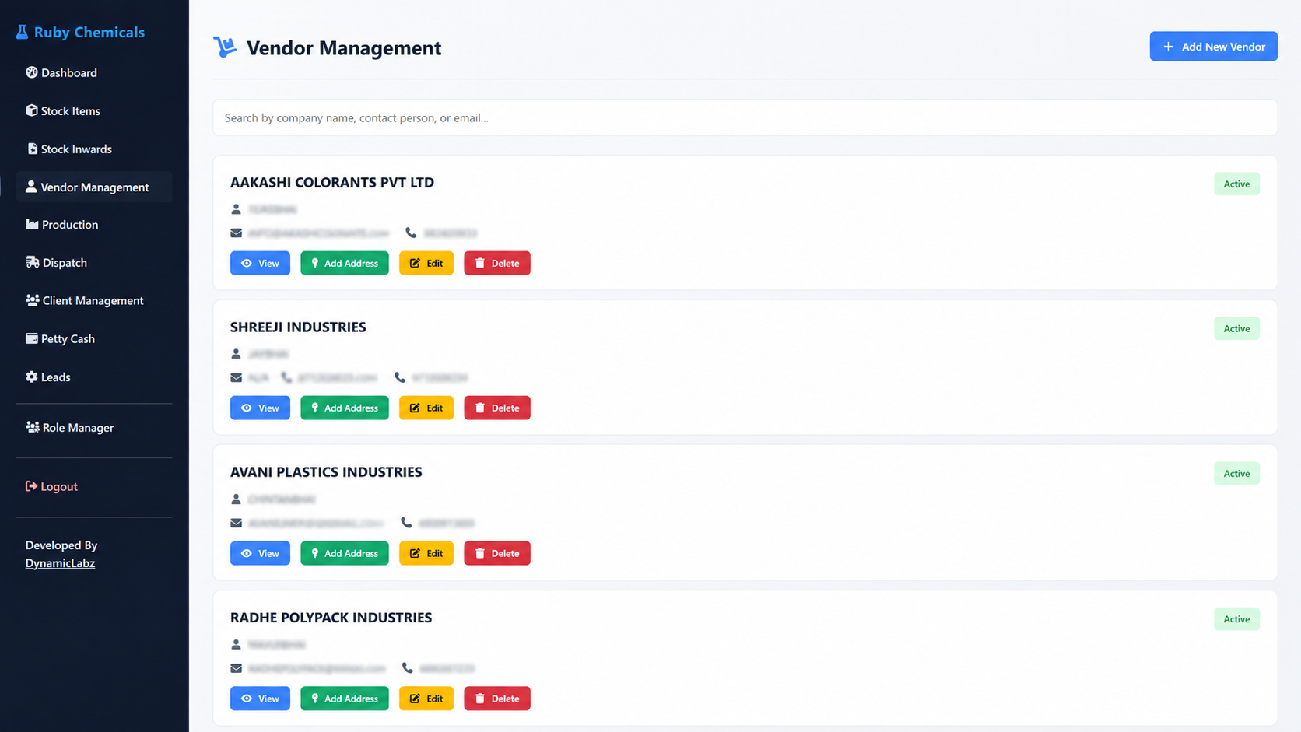Click the vendor search input field

[745, 117]
